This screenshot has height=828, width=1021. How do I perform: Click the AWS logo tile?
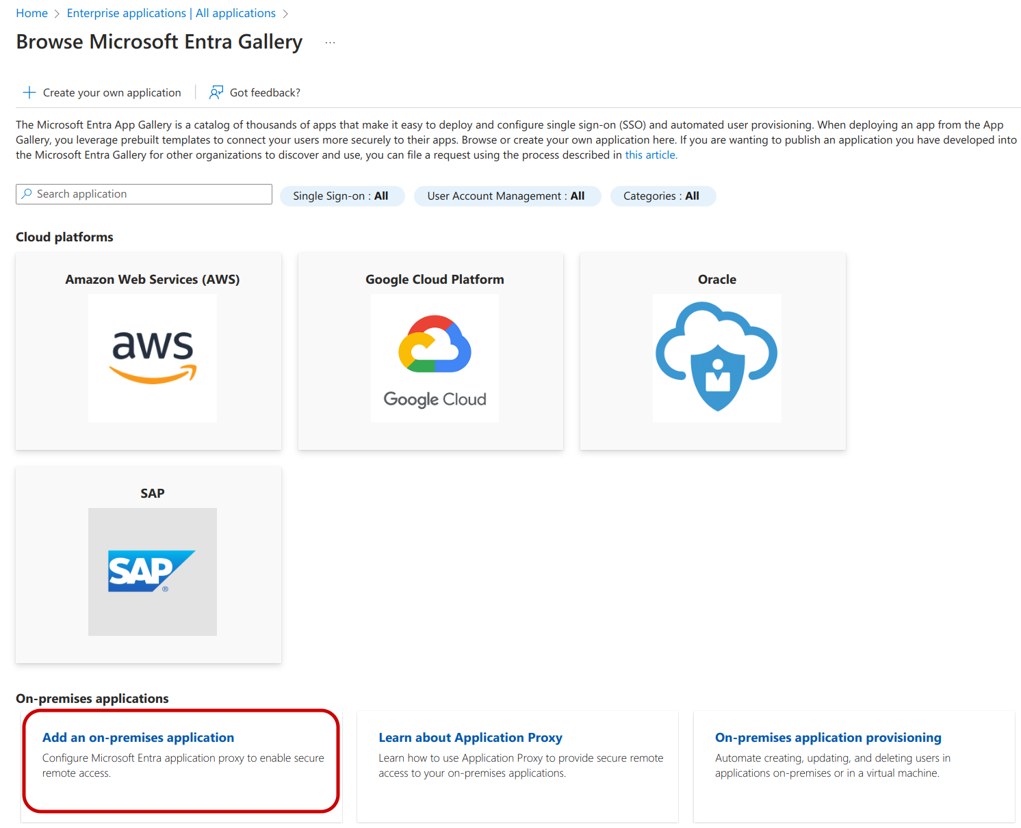153,358
